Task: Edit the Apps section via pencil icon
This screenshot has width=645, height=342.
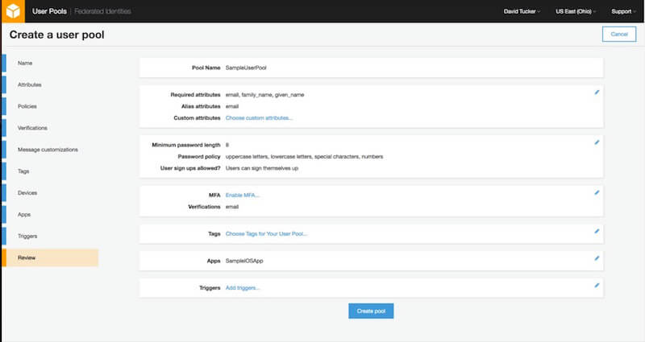Action: tap(597, 258)
